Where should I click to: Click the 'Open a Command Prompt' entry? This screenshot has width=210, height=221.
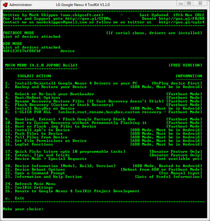(40, 173)
